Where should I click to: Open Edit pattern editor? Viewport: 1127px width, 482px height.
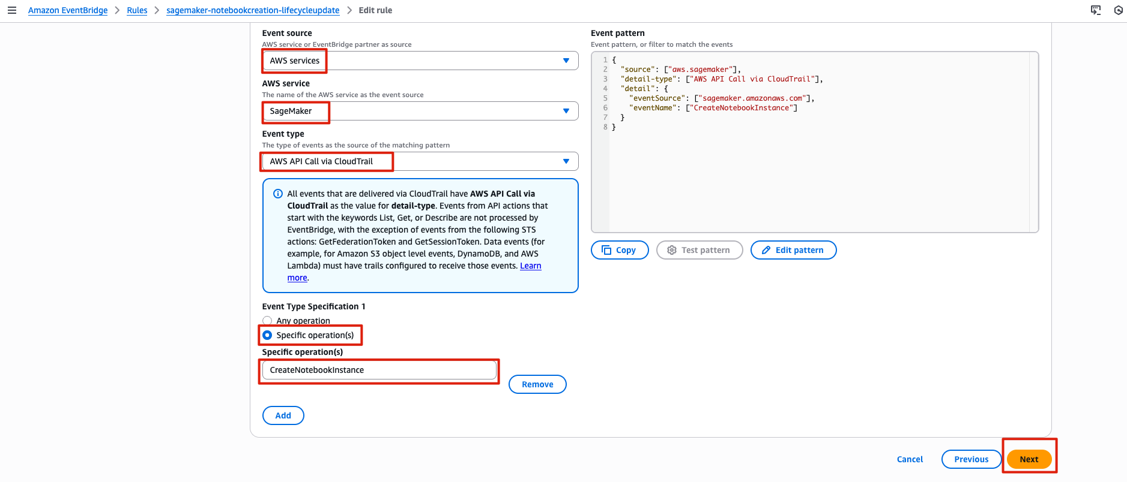(793, 250)
